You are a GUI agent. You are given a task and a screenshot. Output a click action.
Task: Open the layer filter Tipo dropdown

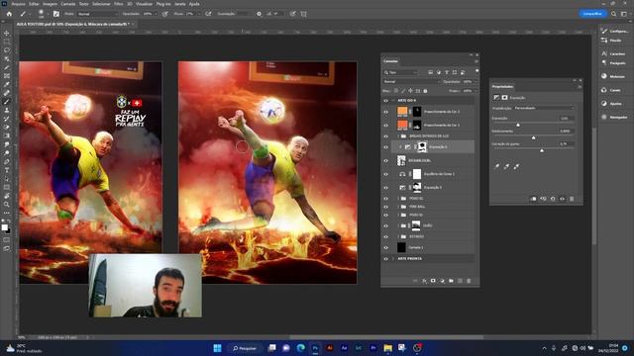[400, 72]
